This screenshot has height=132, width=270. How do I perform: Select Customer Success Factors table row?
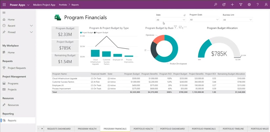[149, 82]
